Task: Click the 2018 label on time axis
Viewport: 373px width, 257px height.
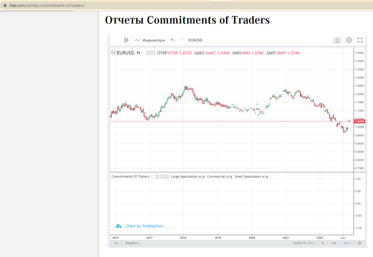Action: pyautogui.click(x=183, y=237)
